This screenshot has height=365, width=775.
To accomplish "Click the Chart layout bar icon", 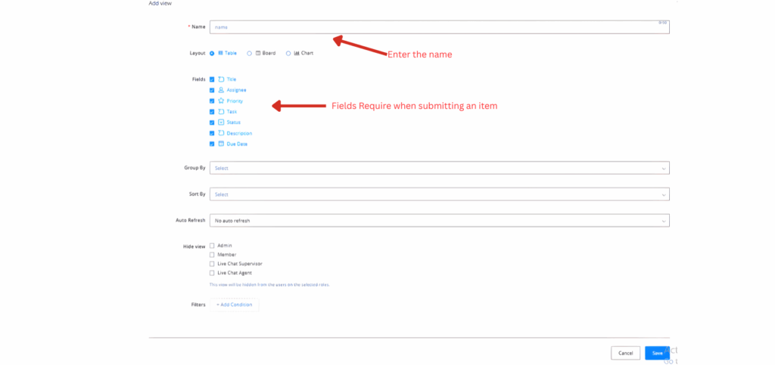I will [x=297, y=53].
